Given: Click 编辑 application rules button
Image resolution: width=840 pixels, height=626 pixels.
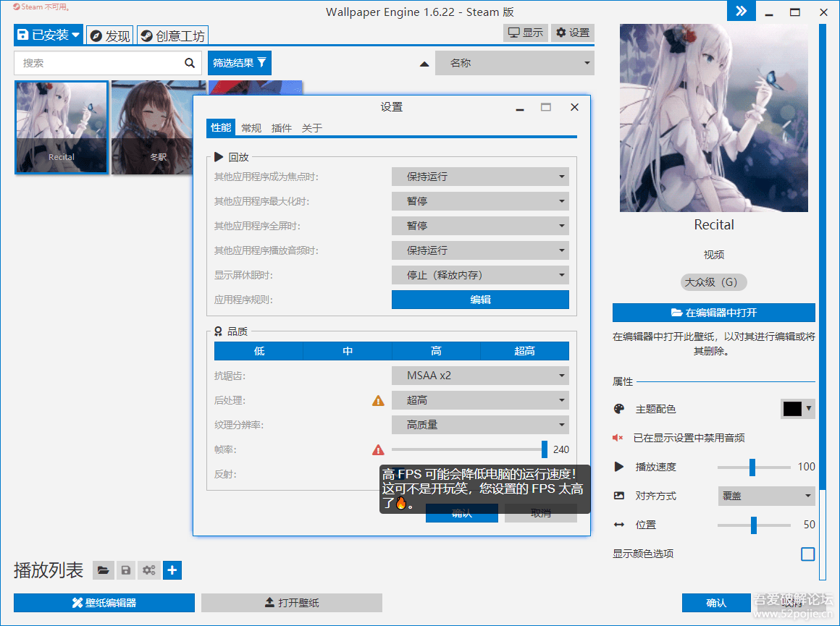Looking at the screenshot, I should (x=480, y=300).
